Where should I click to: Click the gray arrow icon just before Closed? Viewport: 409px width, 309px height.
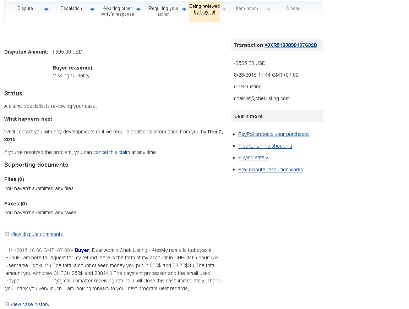[268, 9]
